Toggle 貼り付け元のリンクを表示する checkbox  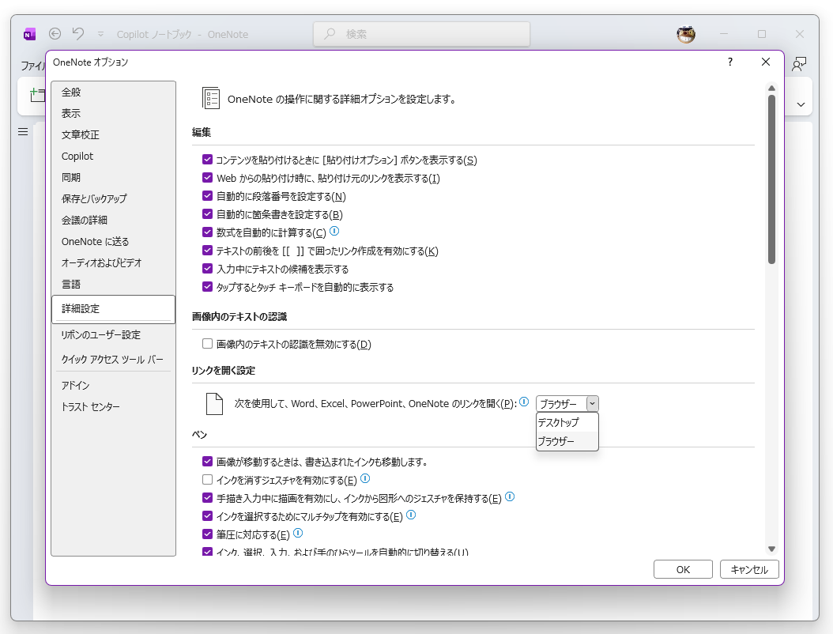(207, 178)
